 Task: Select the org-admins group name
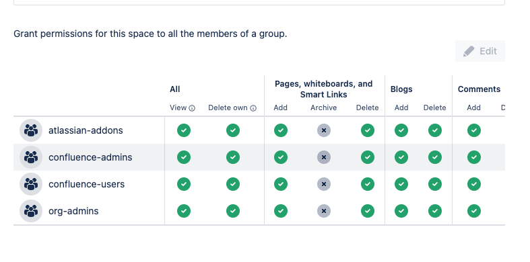(x=73, y=212)
